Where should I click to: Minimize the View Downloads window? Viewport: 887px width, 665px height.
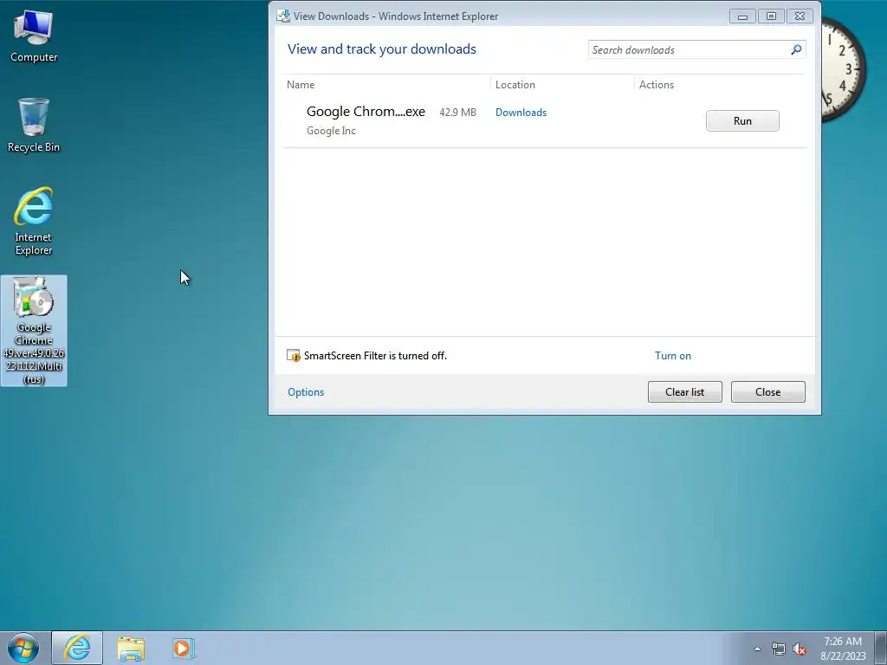point(742,16)
